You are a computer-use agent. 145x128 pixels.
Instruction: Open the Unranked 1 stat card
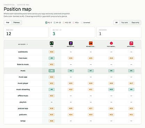click(119, 32)
